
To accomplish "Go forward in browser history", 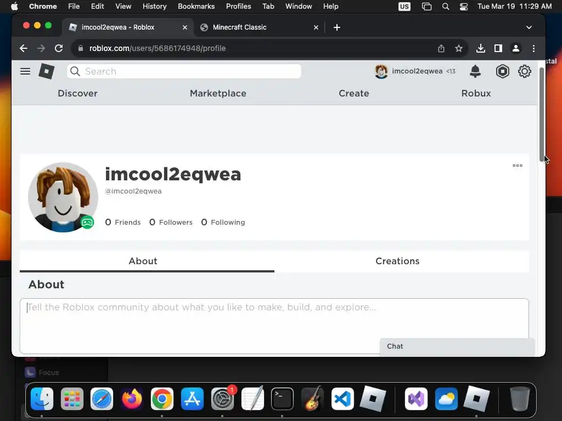I will click(41, 48).
